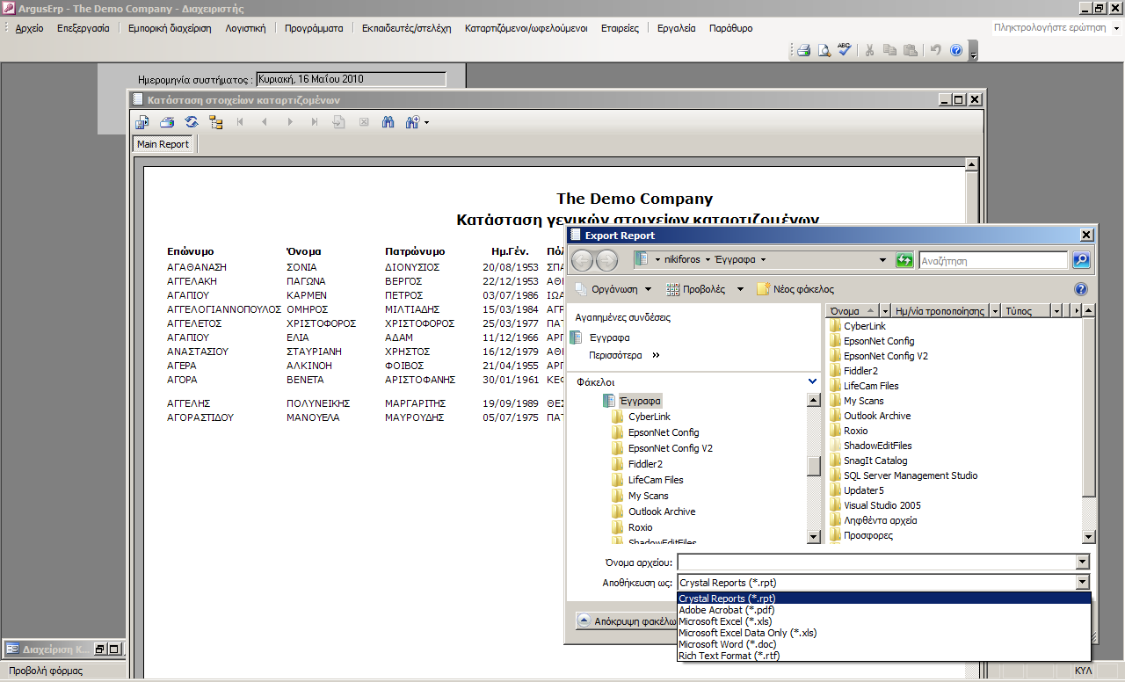Image resolution: width=1125 pixels, height=682 pixels.
Task: Click the blue search button in Export dialog
Action: [1081, 260]
